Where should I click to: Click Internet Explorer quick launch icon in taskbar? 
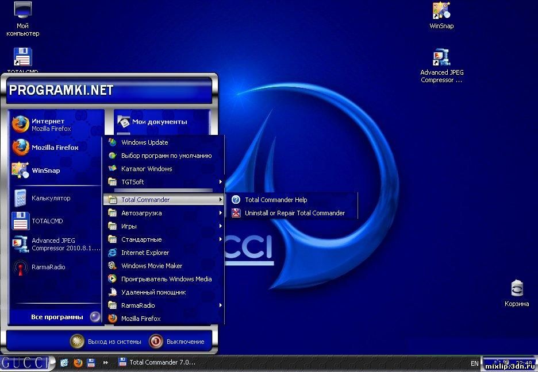click(64, 363)
